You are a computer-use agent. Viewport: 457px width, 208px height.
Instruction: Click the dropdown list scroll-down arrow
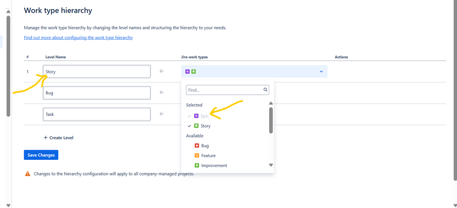pyautogui.click(x=271, y=165)
